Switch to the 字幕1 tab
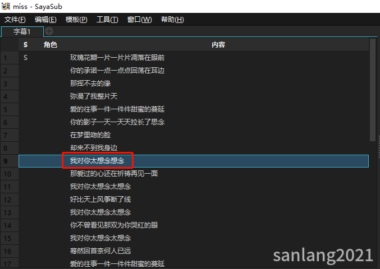This screenshot has width=380, height=269. pyautogui.click(x=22, y=32)
